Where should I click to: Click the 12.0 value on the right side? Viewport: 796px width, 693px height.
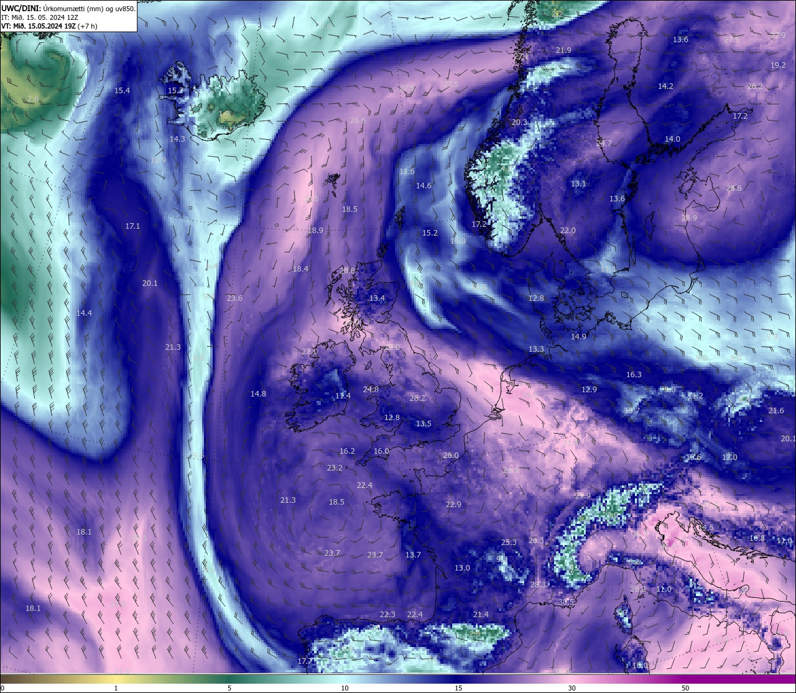tap(729, 457)
